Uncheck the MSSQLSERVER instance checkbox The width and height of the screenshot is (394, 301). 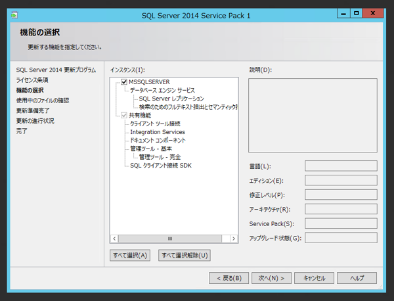point(124,81)
